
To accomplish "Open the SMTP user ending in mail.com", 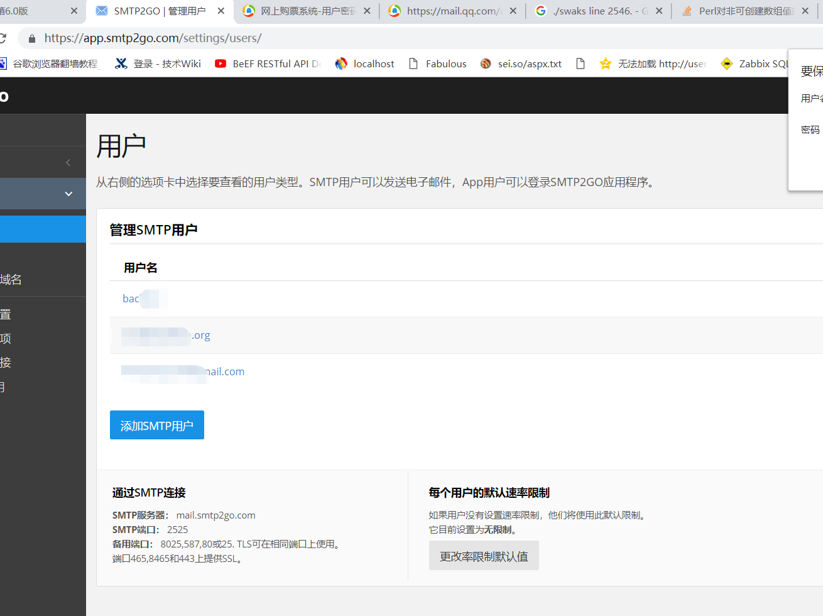I will [183, 372].
